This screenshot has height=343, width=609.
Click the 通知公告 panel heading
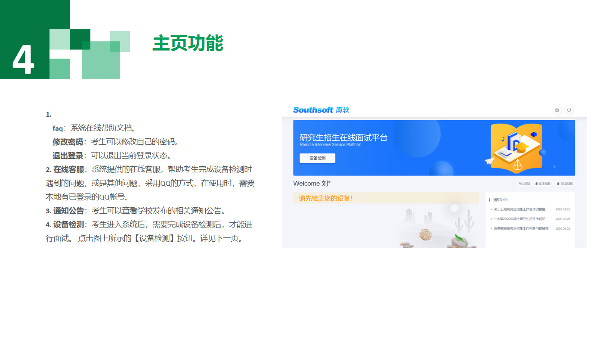coord(500,200)
